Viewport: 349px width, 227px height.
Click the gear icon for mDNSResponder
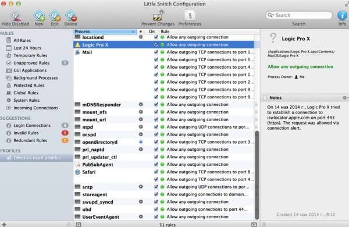pos(141,104)
